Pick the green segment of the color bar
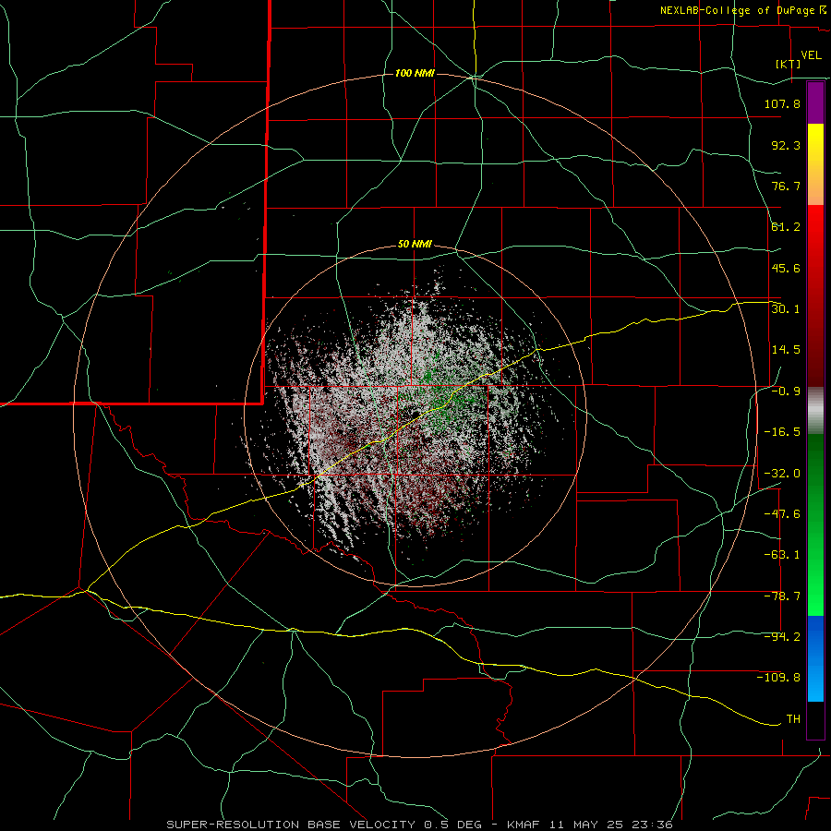 click(x=815, y=524)
